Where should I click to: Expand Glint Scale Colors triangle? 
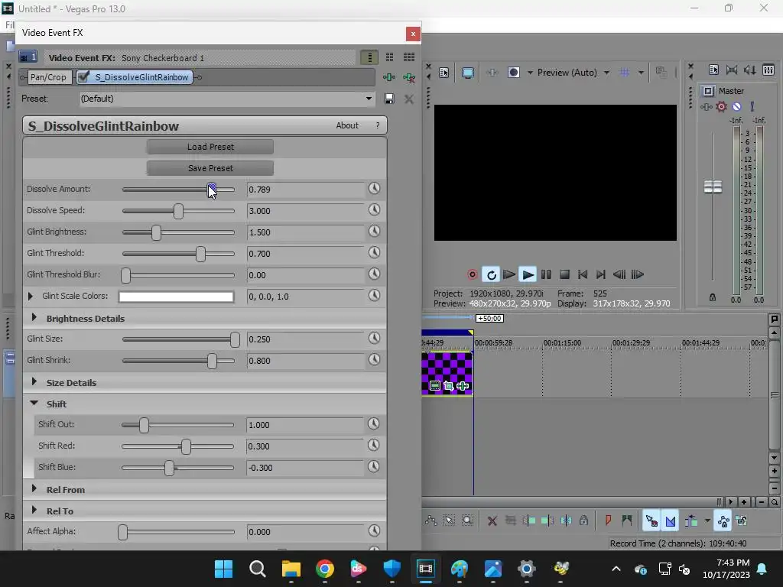coord(31,296)
